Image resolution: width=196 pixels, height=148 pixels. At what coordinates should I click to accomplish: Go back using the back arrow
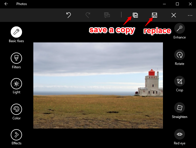tap(6, 4)
